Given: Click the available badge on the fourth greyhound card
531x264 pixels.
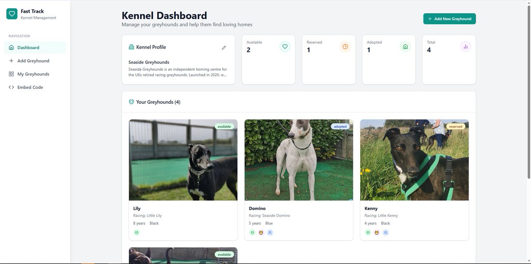Looking at the screenshot, I should 224,254.
